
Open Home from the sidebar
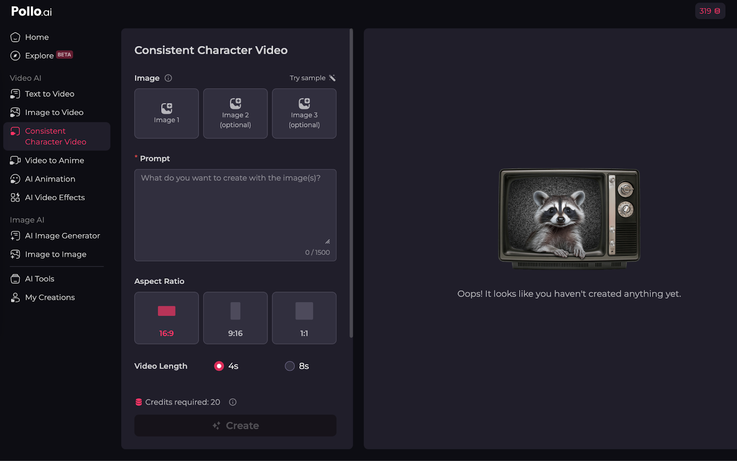click(37, 37)
